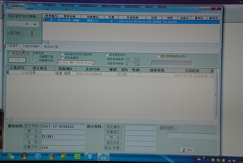The height and width of the screenshot is (163, 243).
Task: Open the TeamViewer taskbar icon
Action: [90, 156]
